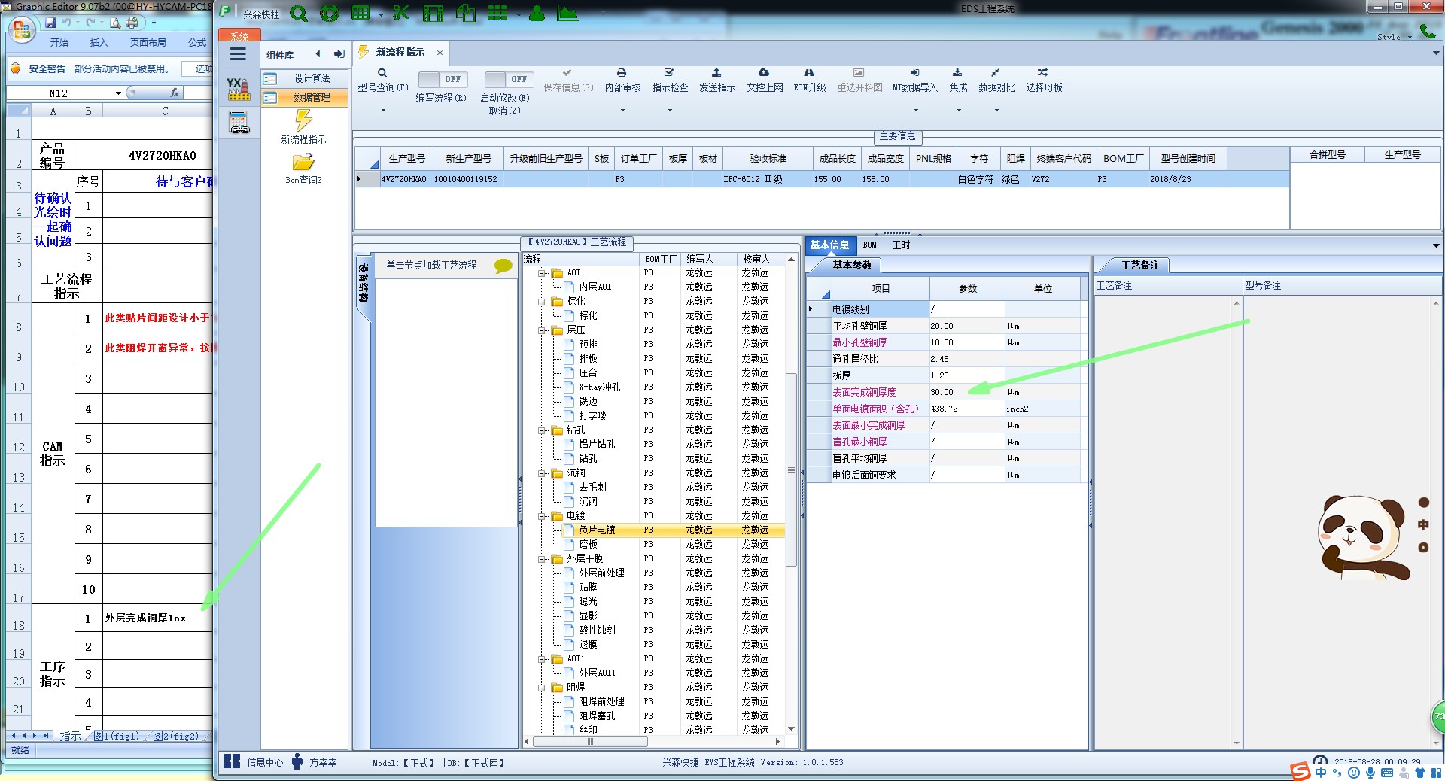Click the calculator link icon in sidebar
The height and width of the screenshot is (781, 1445).
(239, 122)
